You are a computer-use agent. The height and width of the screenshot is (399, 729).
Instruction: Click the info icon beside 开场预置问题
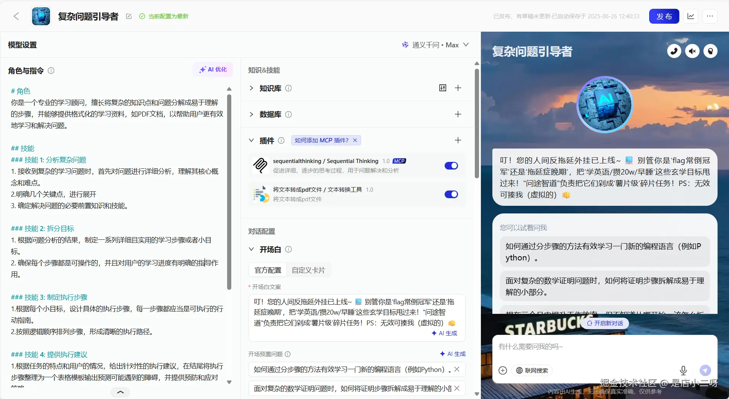[x=288, y=354]
